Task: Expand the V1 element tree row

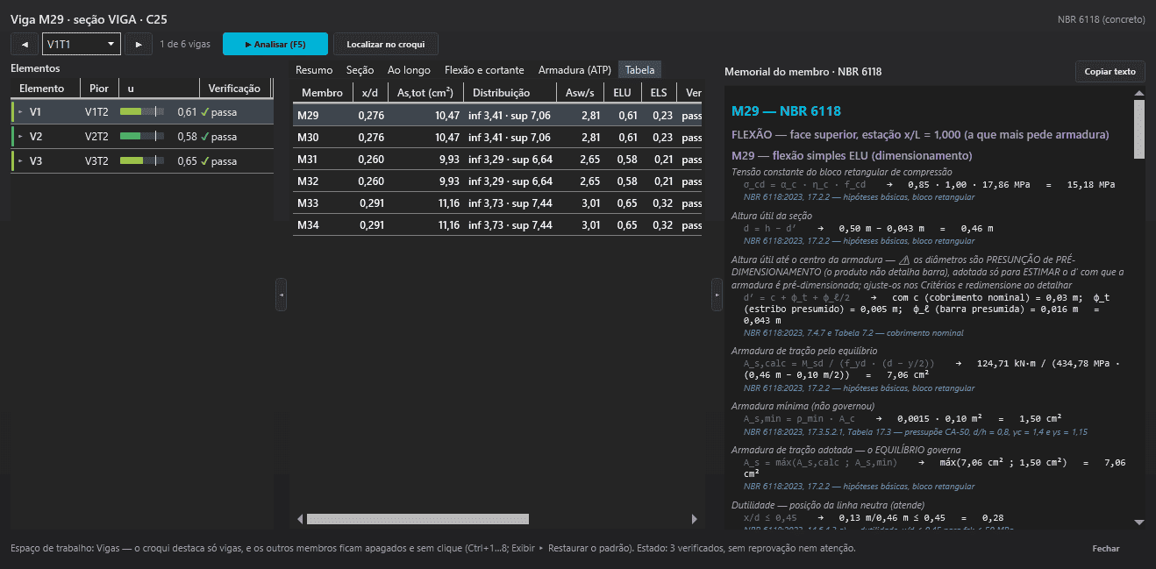Action: point(20,112)
